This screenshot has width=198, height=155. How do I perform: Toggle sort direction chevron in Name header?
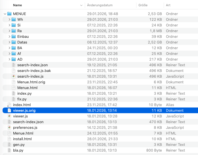(81, 5)
